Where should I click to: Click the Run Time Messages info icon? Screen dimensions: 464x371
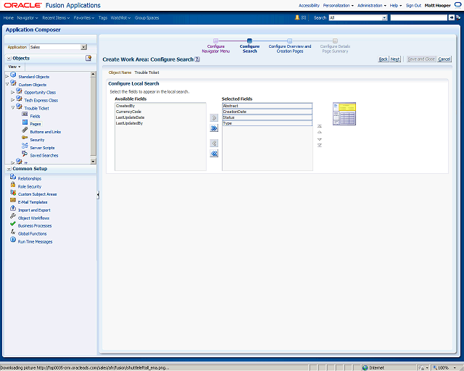pyautogui.click(x=13, y=240)
